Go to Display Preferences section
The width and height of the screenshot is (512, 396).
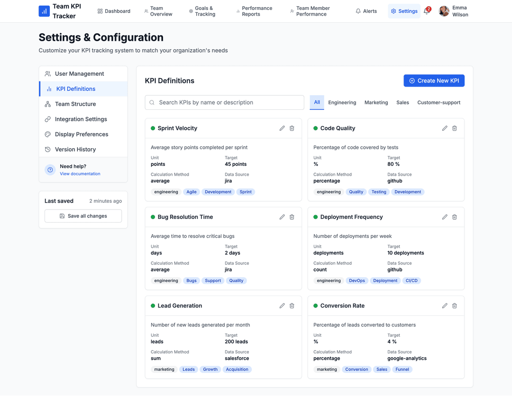coord(82,135)
